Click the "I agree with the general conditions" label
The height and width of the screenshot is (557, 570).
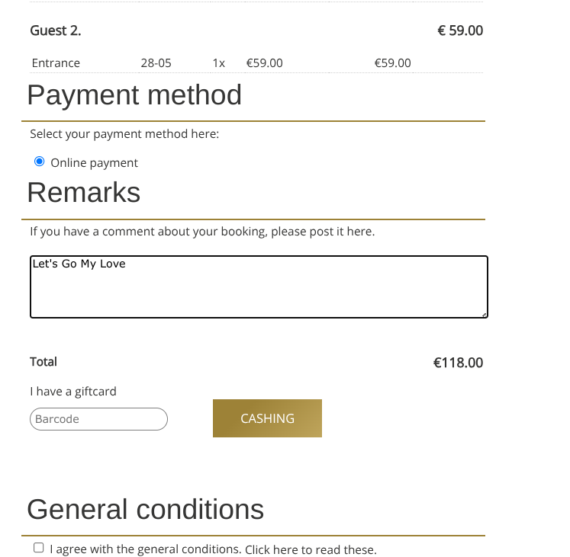[x=146, y=549]
